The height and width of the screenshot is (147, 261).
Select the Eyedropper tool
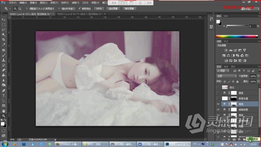pyautogui.click(x=4, y=44)
